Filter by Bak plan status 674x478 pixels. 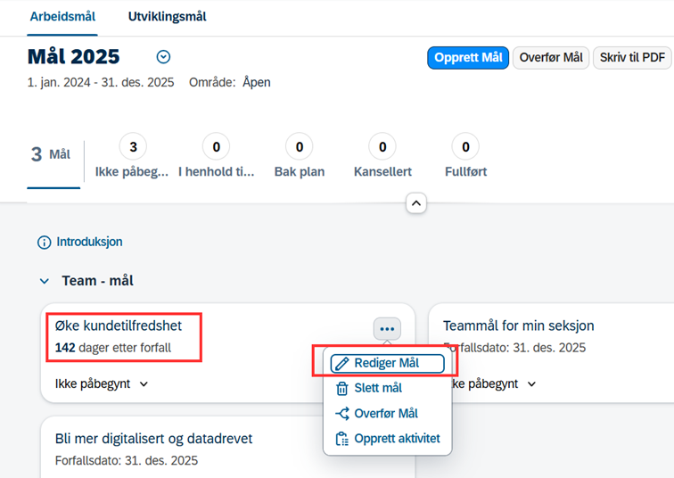(x=300, y=156)
